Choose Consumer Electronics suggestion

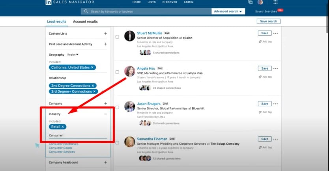(64, 144)
